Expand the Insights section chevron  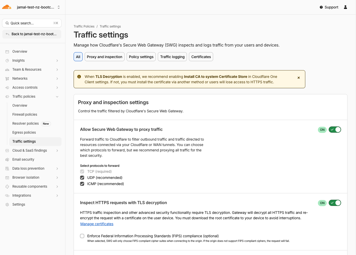tap(57, 61)
